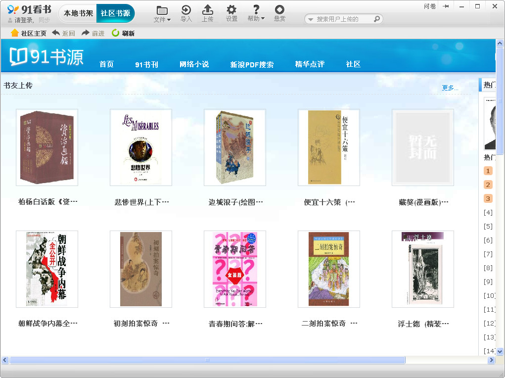This screenshot has width=505, height=378.
Task: Open the 浮士德 book cover
Action: click(423, 269)
